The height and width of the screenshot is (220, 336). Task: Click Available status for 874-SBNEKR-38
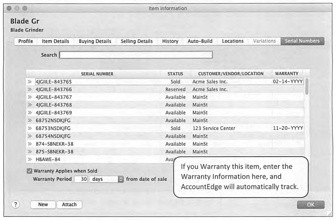175,144
